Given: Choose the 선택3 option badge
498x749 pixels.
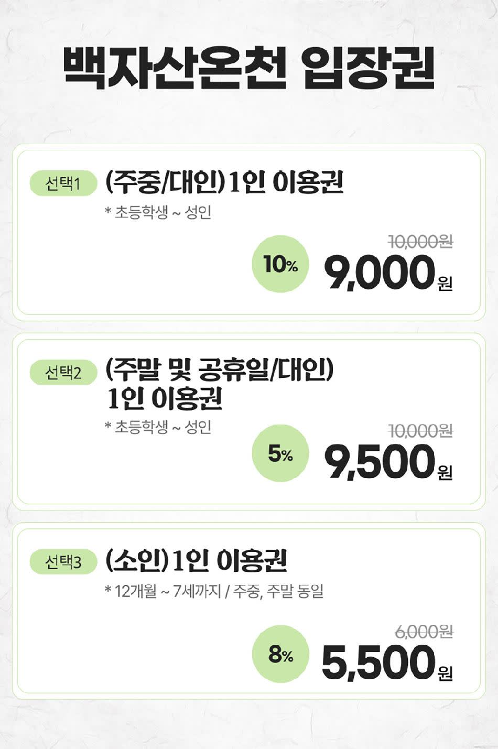Looking at the screenshot, I should pos(63,562).
